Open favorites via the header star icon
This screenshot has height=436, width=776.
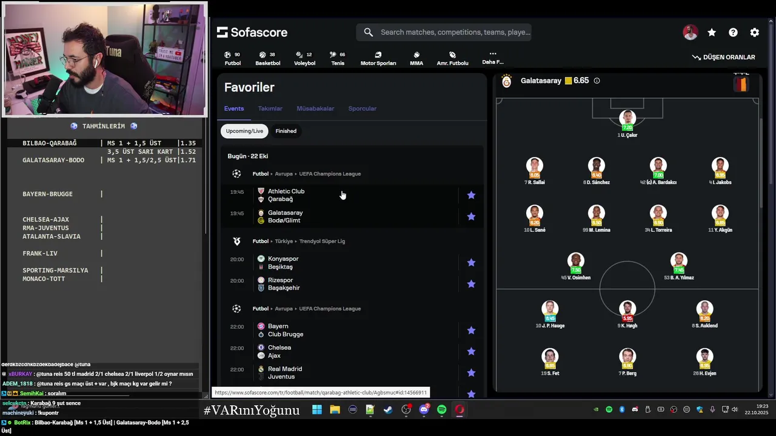point(712,33)
